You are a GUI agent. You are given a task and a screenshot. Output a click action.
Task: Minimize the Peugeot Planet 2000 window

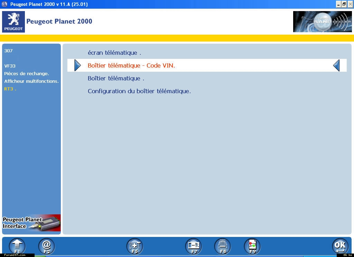click(338, 4)
